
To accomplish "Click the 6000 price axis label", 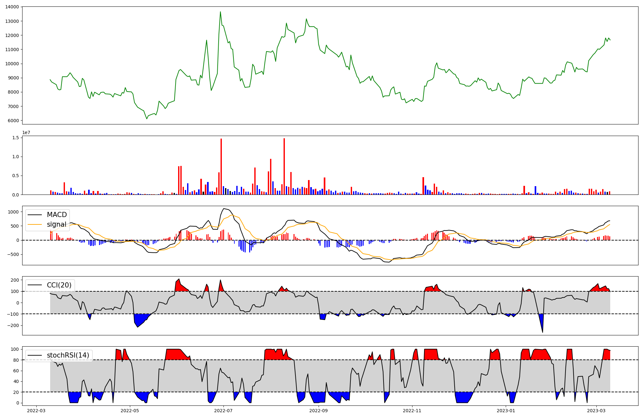I will (14, 121).
